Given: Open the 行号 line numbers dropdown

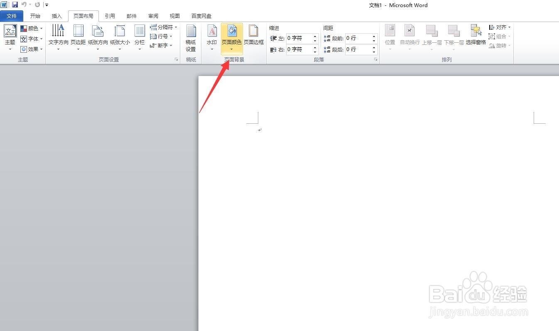Looking at the screenshot, I should click(x=161, y=36).
